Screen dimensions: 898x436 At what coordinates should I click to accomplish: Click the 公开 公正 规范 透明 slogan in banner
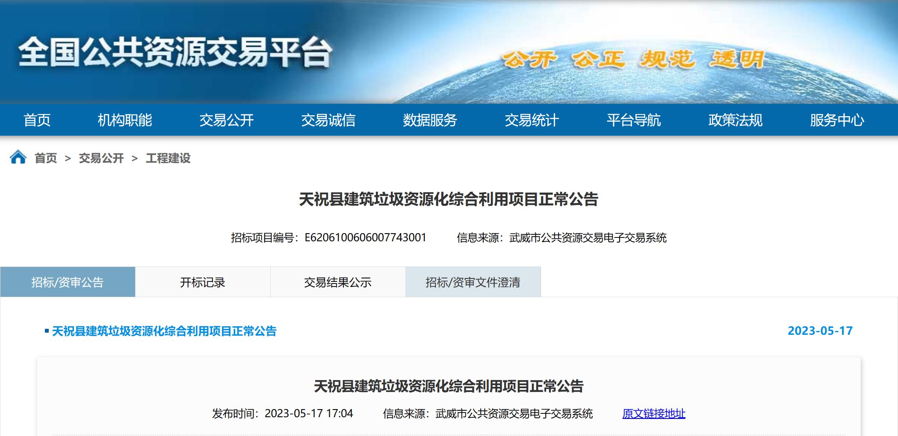pos(633,59)
